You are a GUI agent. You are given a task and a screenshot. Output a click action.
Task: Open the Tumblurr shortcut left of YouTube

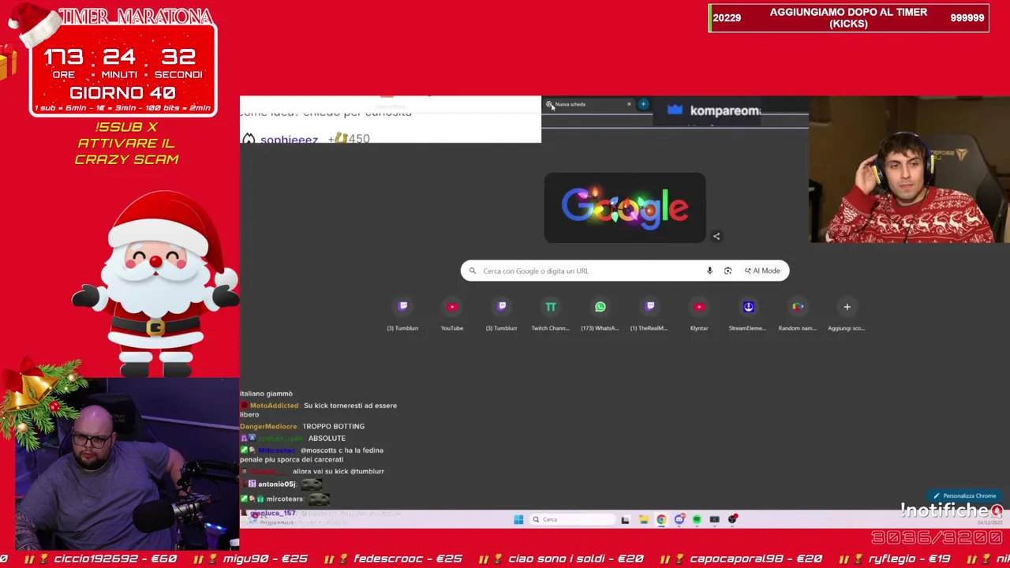pos(402,313)
